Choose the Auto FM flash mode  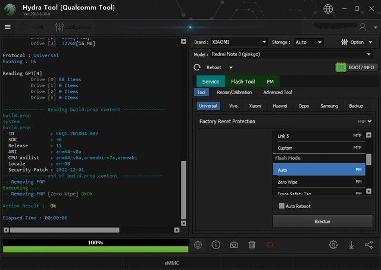click(x=319, y=170)
